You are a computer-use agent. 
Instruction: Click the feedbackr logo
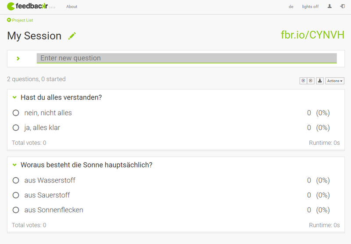(28, 6)
